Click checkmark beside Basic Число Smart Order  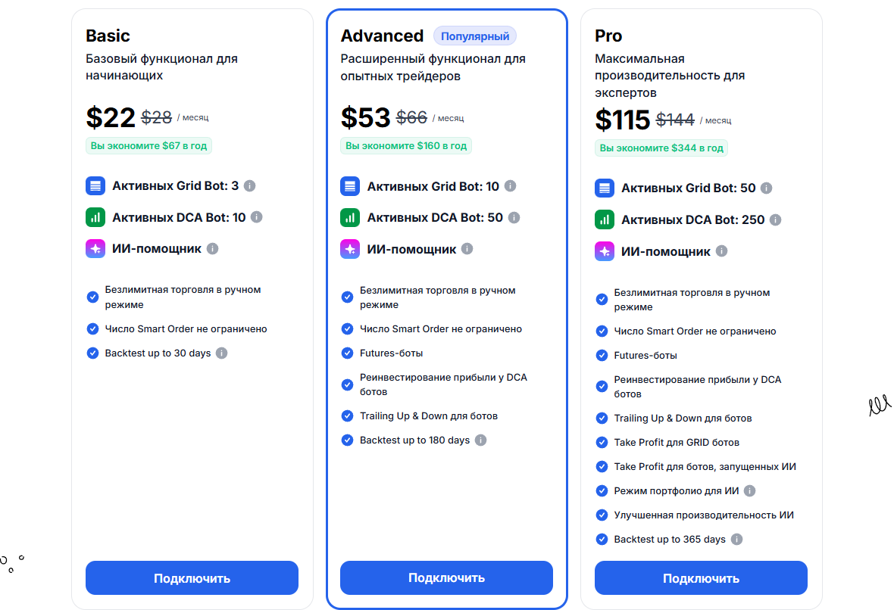tap(92, 328)
